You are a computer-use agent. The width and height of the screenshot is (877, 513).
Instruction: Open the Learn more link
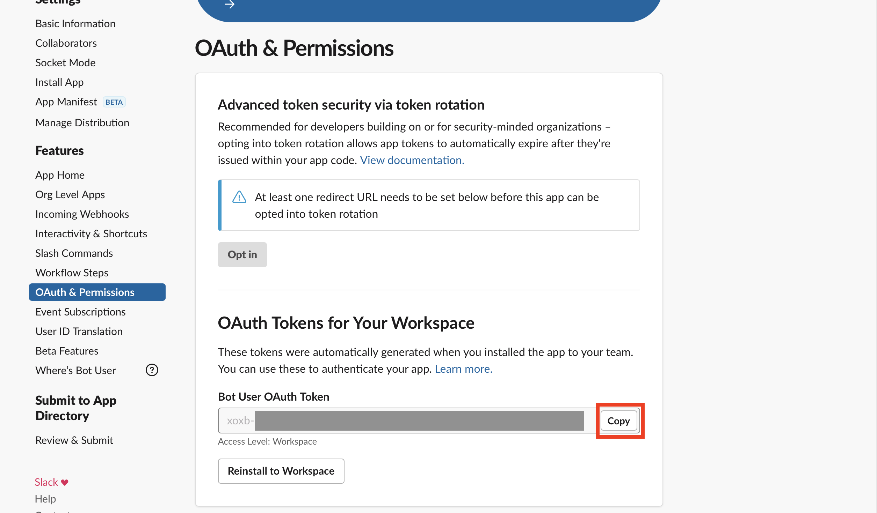pos(464,369)
